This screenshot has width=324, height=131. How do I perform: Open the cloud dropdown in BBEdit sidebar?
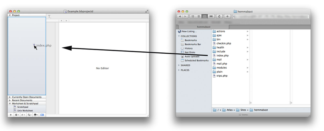pos(36,115)
